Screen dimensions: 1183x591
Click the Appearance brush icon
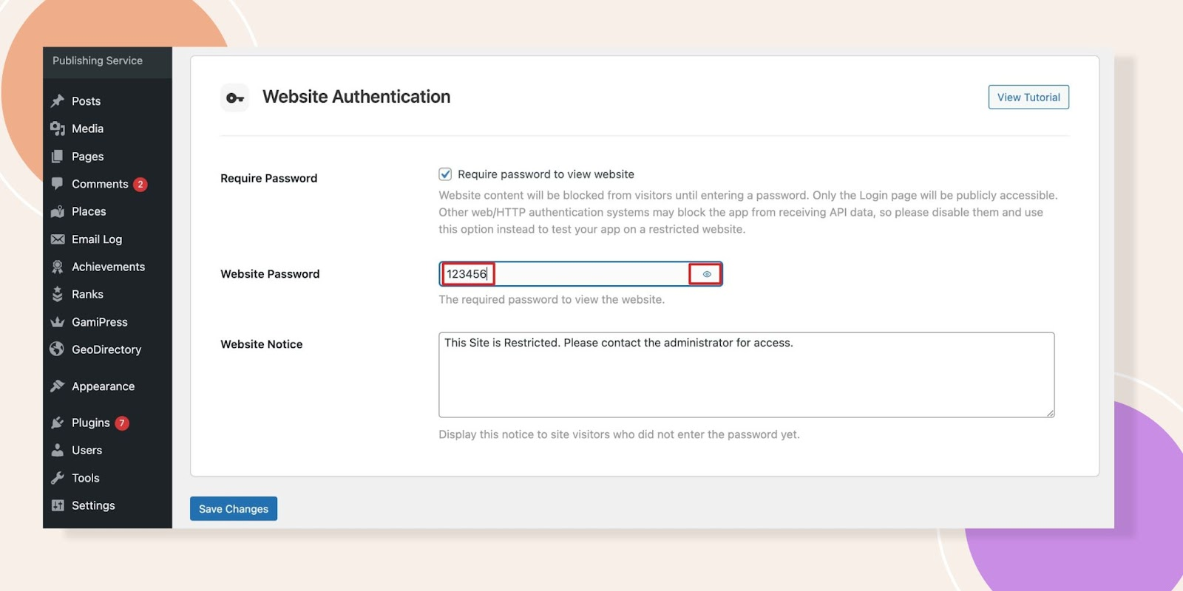[58, 386]
